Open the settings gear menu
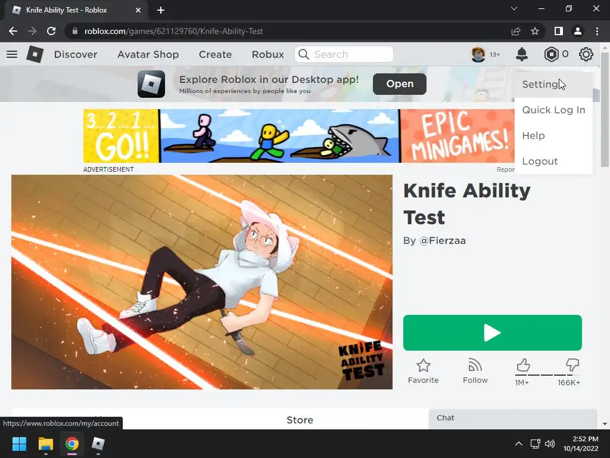 586,54
